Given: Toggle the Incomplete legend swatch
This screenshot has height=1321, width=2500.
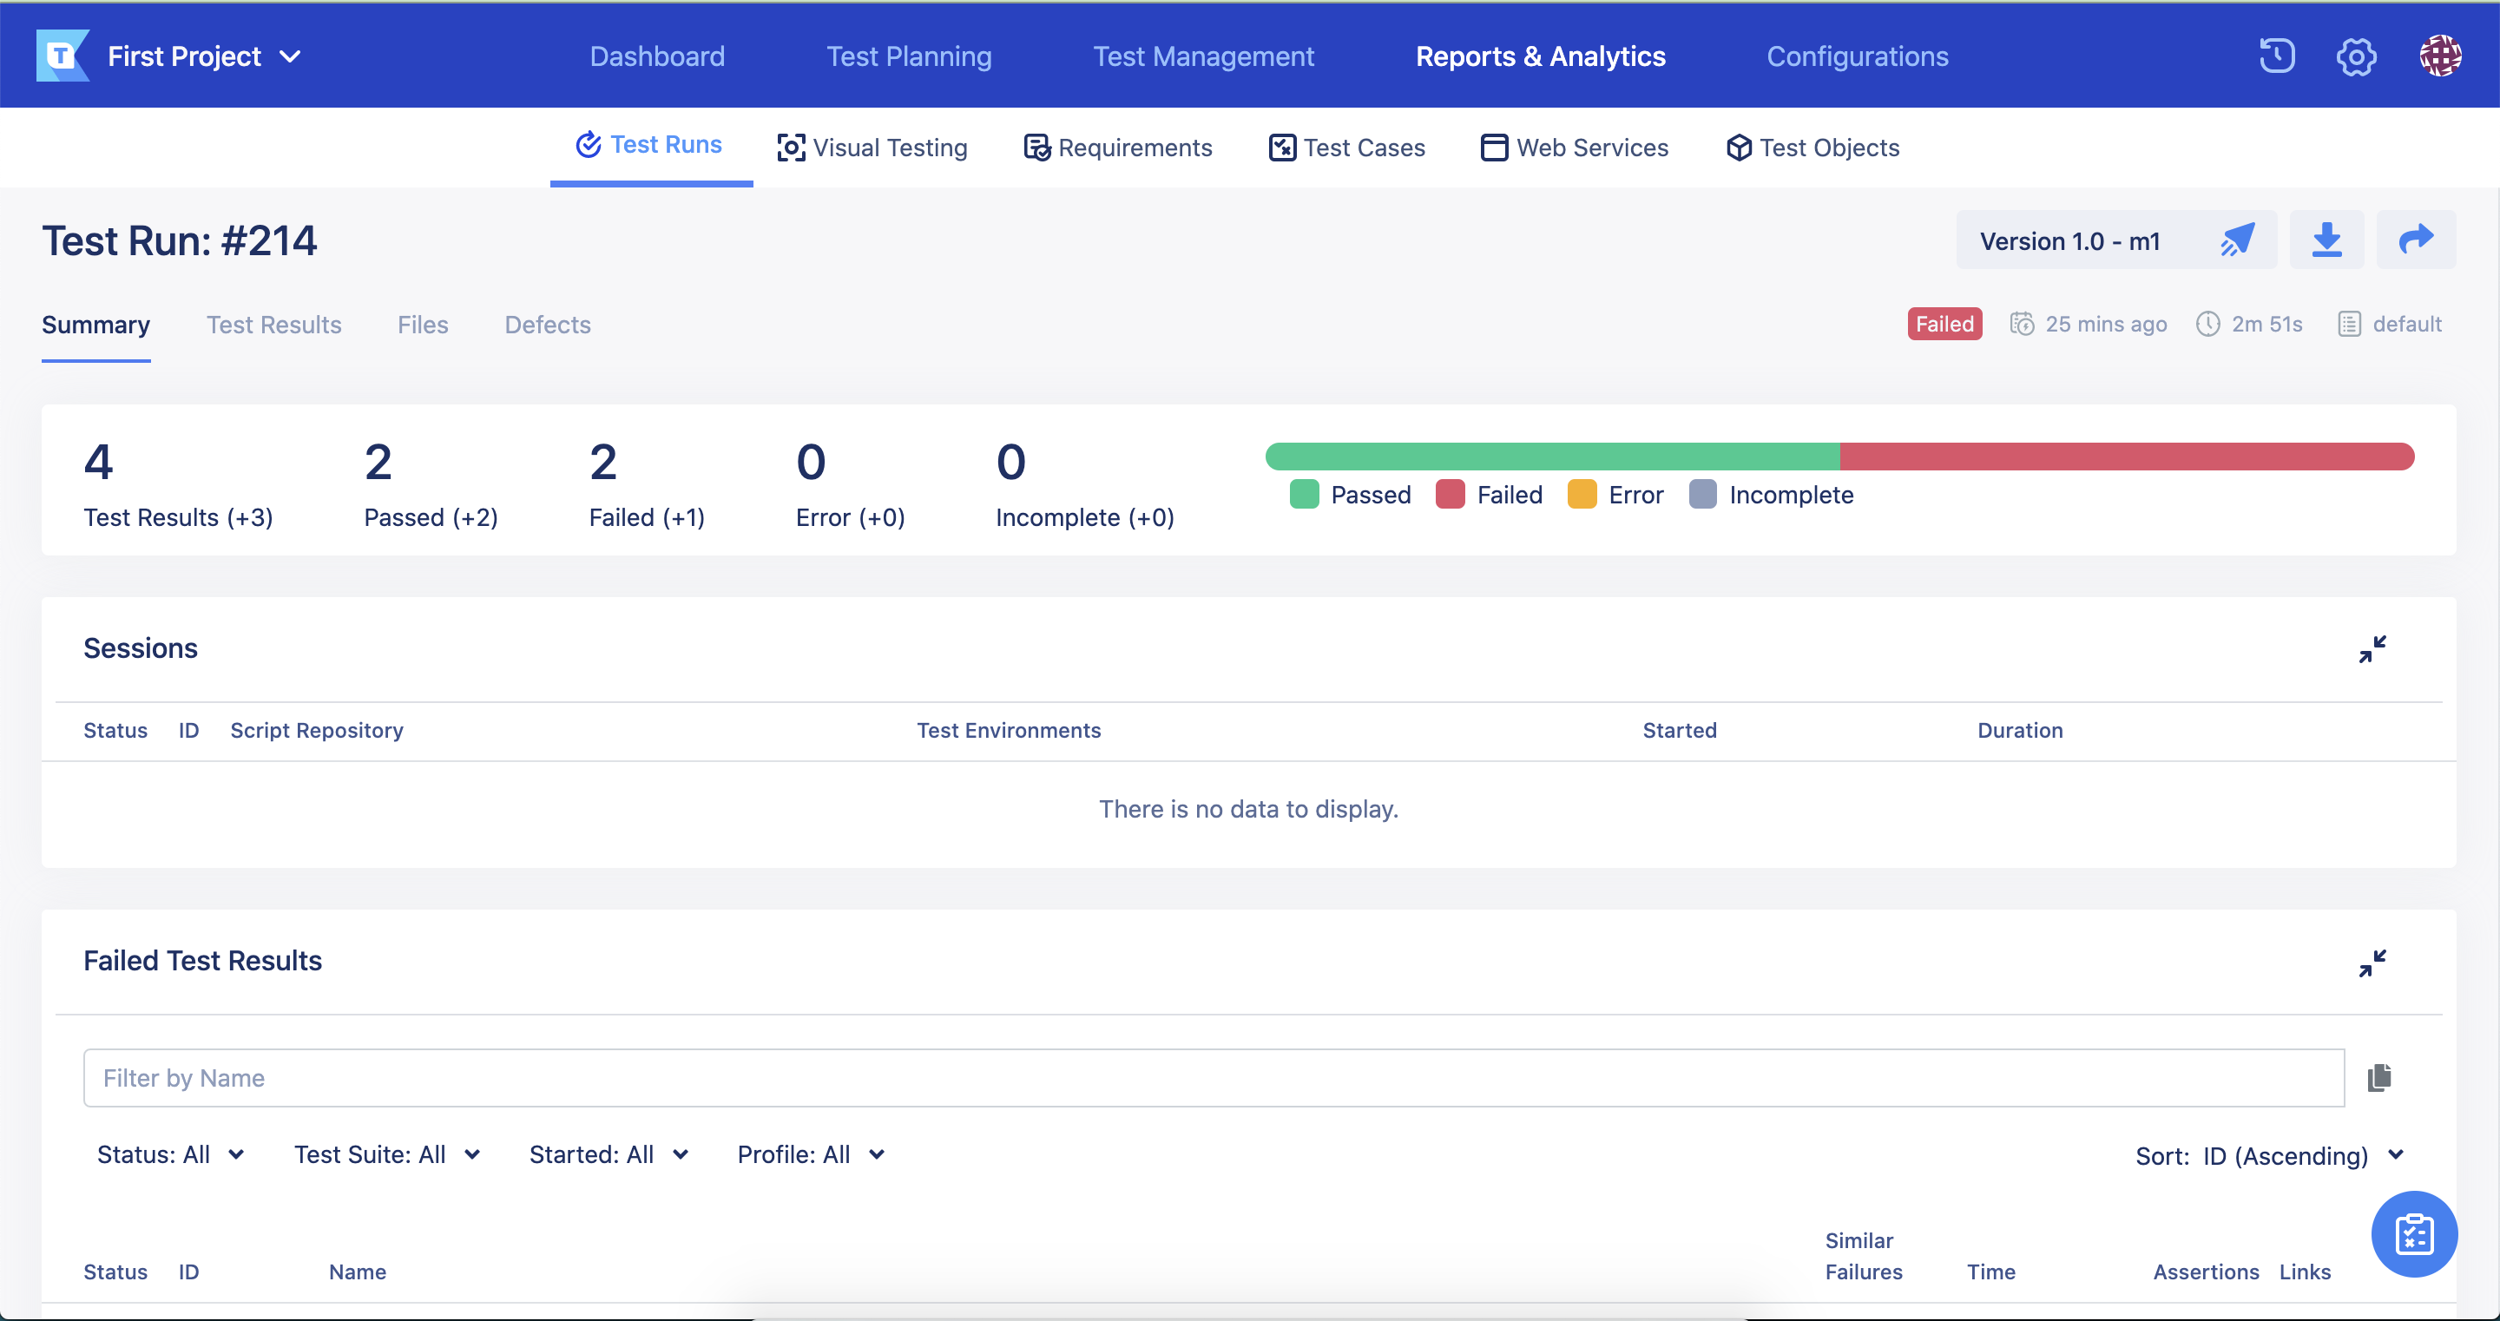Looking at the screenshot, I should 1702,494.
